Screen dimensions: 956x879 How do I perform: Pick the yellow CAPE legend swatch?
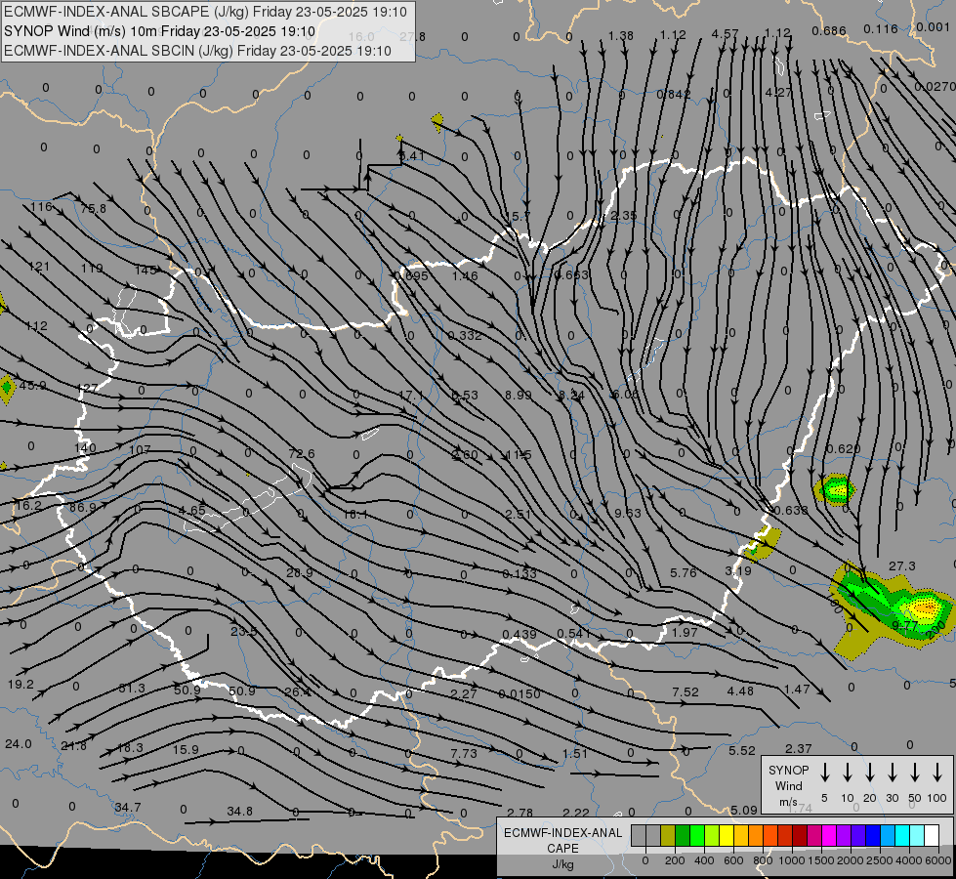pyautogui.click(x=727, y=836)
